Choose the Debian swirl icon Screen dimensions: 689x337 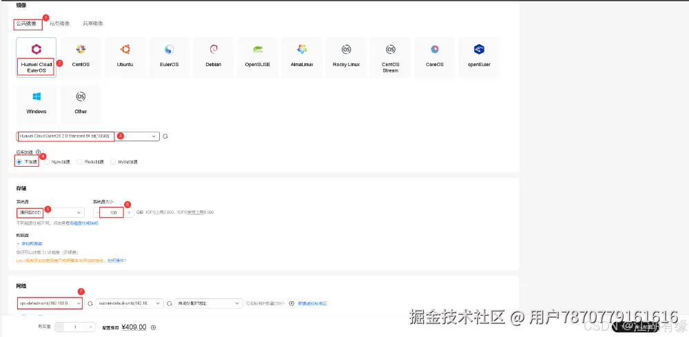click(214, 49)
